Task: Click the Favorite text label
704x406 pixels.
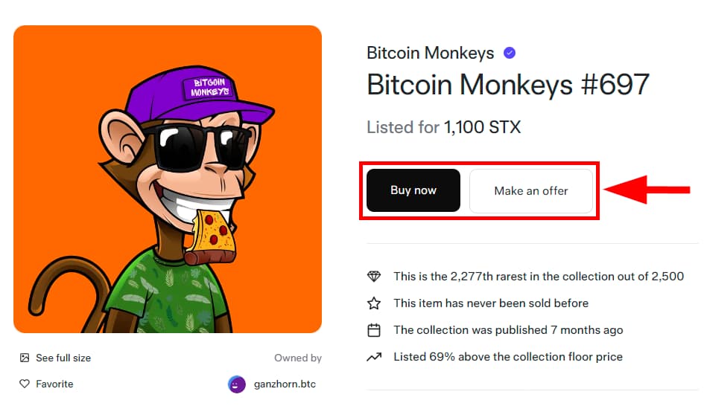Action: 55,384
